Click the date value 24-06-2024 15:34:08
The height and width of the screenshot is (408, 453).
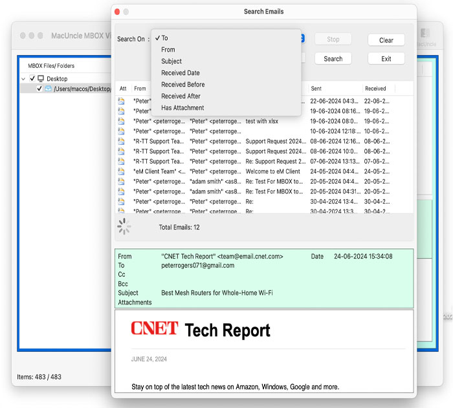[363, 257]
